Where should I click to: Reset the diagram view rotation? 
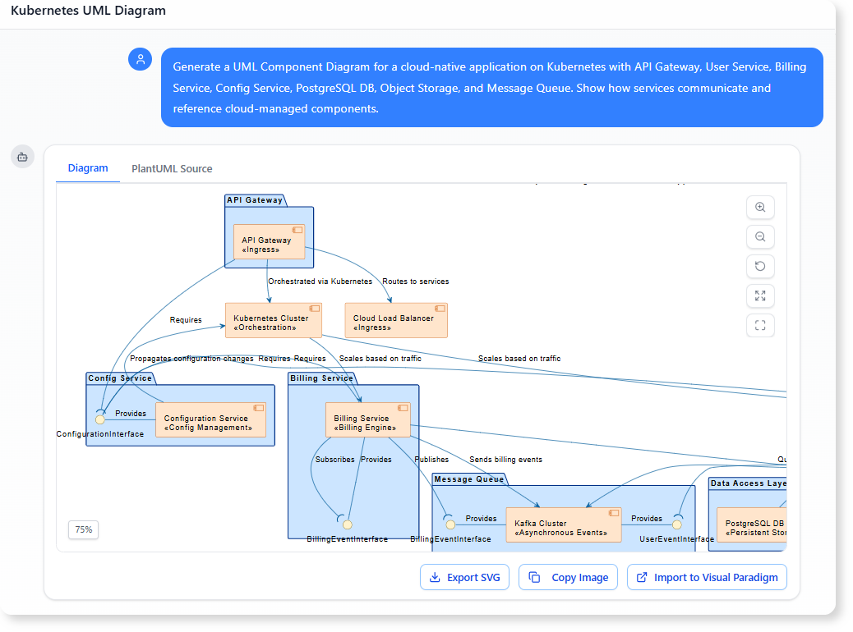click(x=759, y=266)
